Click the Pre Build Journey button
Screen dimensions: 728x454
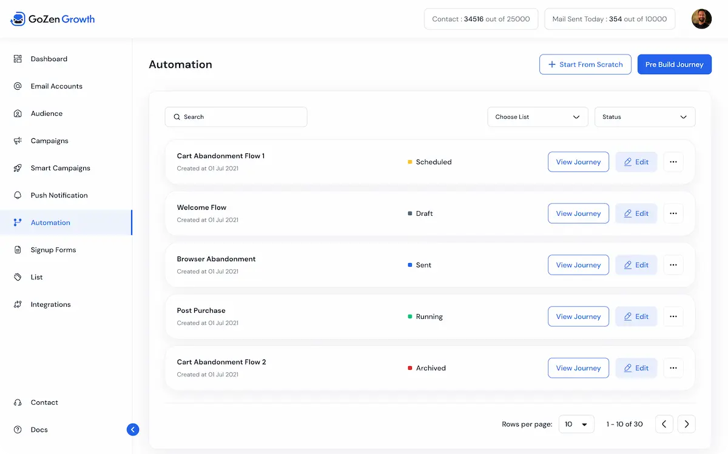[674, 64]
